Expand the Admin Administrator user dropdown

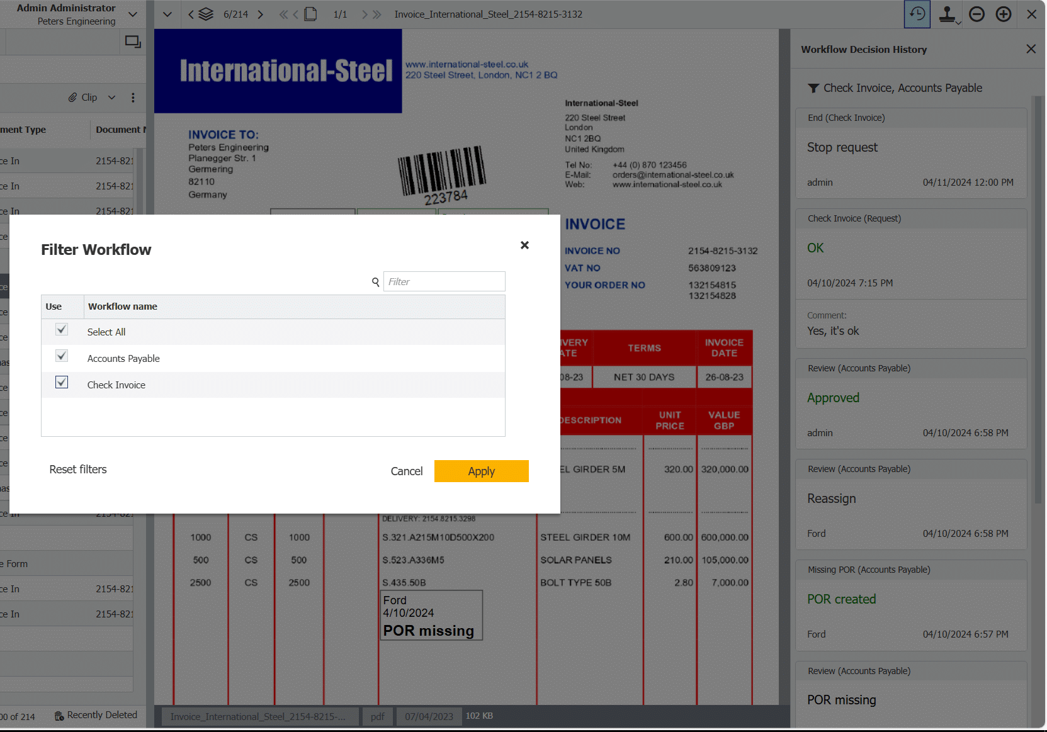(133, 14)
